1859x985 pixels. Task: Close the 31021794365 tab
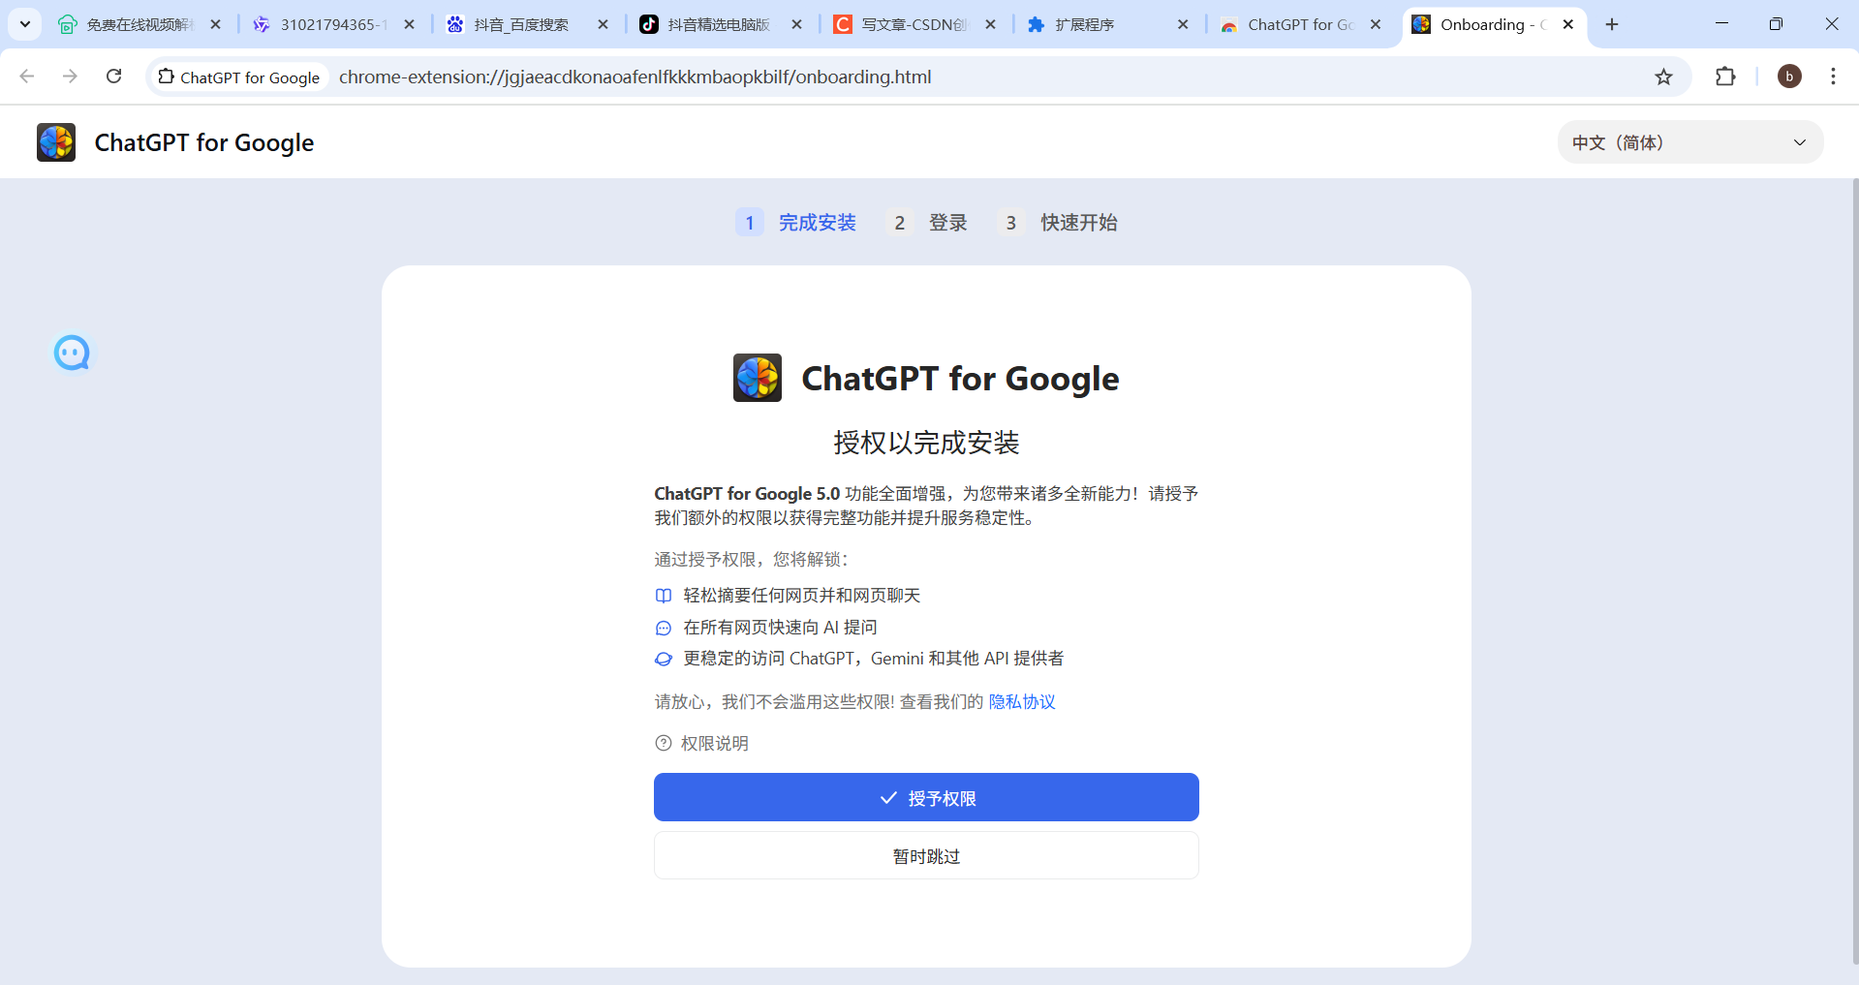pyautogui.click(x=410, y=24)
